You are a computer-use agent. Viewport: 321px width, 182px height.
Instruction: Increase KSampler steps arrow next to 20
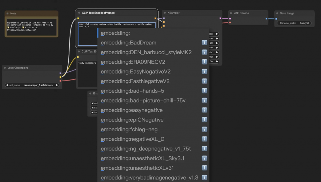[217, 43]
